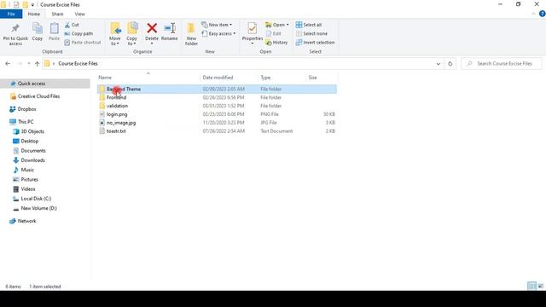The width and height of the screenshot is (546, 307).
Task: Switch to the Home ribbon tab
Action: coord(34,14)
